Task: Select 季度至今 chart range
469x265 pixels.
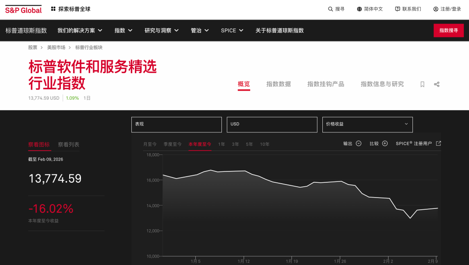Action: 173,144
